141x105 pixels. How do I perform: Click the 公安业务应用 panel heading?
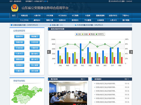click(x=19, y=31)
